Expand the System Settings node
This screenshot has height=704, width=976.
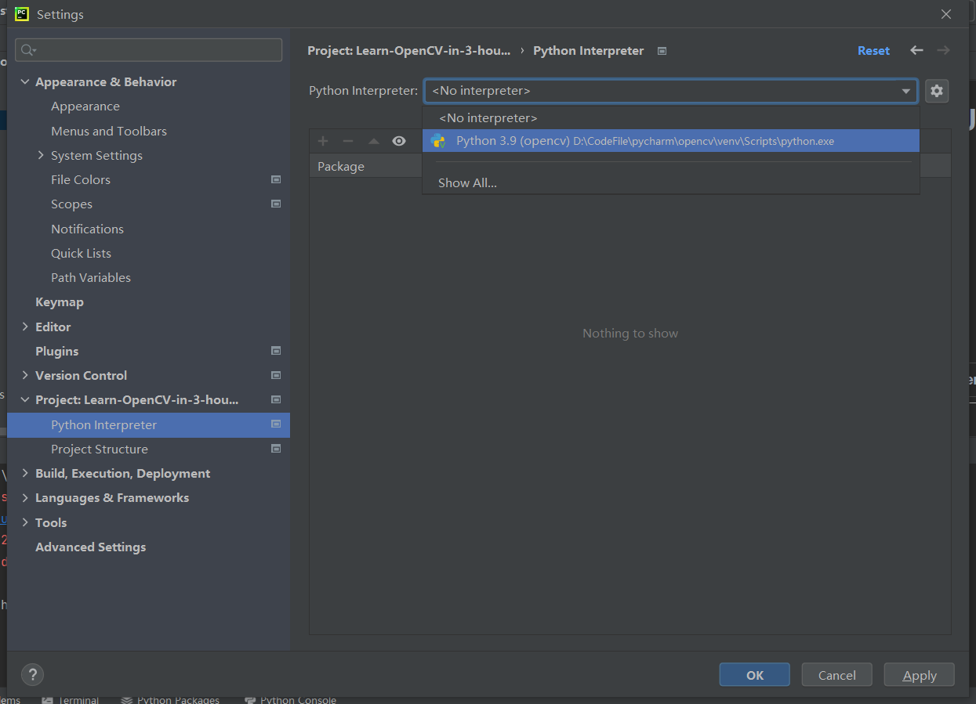pyautogui.click(x=41, y=155)
